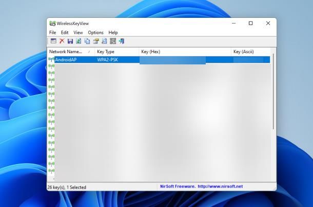The image size is (313, 207).
Task: Open the View menu
Action: pos(78,32)
